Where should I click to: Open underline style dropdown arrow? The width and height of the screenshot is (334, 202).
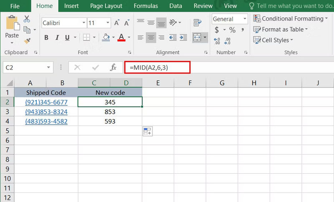click(75, 37)
